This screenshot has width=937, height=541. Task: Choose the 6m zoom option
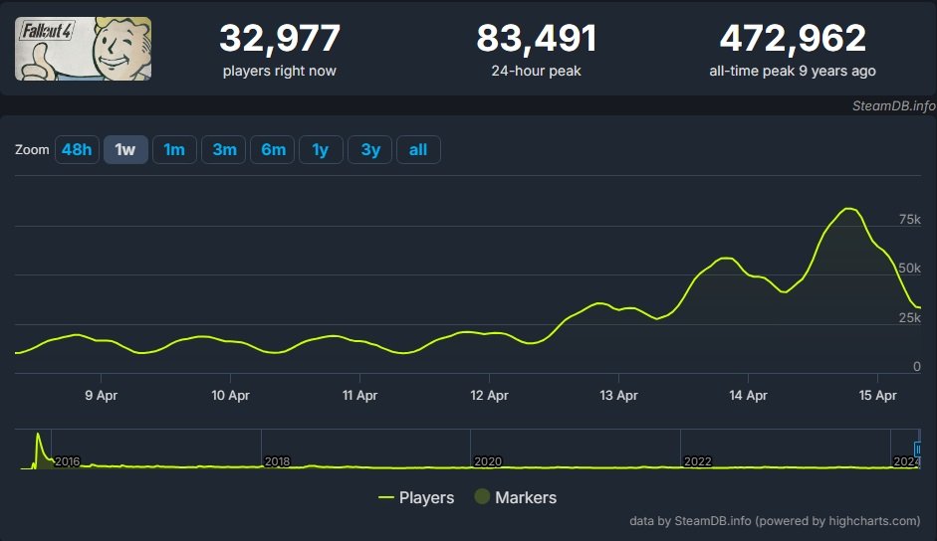pyautogui.click(x=273, y=150)
